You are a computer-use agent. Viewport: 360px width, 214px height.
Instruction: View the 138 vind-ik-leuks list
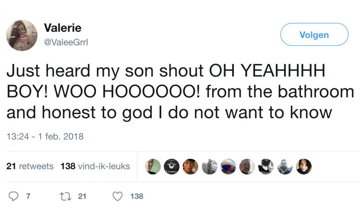click(x=95, y=166)
